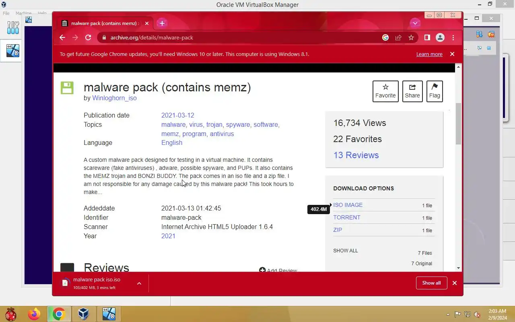The width and height of the screenshot is (515, 322).
Task: Close the Chrome downloads bar
Action: 455,283
